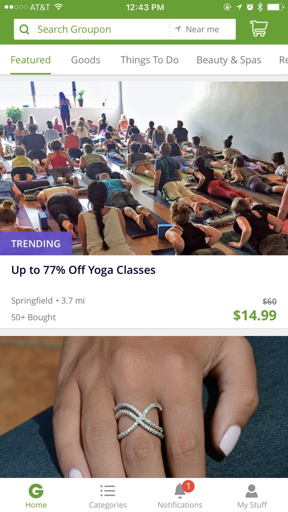Select the Featured tab
The width and height of the screenshot is (288, 512).
coord(30,60)
